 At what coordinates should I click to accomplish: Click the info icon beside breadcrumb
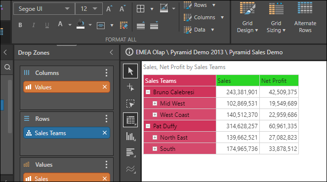point(129,52)
